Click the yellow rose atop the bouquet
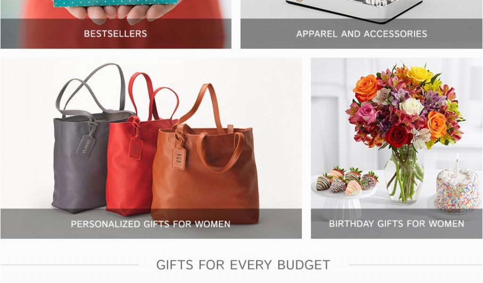 (x=419, y=75)
